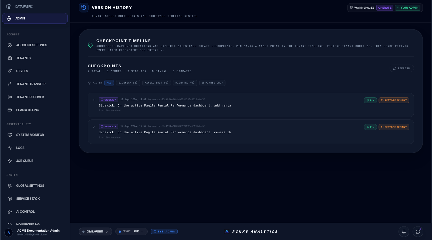Click the You: Admin badge

point(408,8)
